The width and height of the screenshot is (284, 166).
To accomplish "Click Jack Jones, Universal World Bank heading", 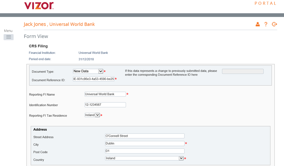I will pyautogui.click(x=59, y=24).
